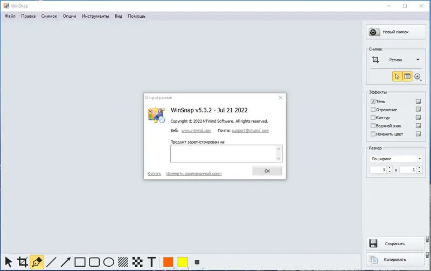
Task: Select the Arrow line tool
Action: click(65, 262)
